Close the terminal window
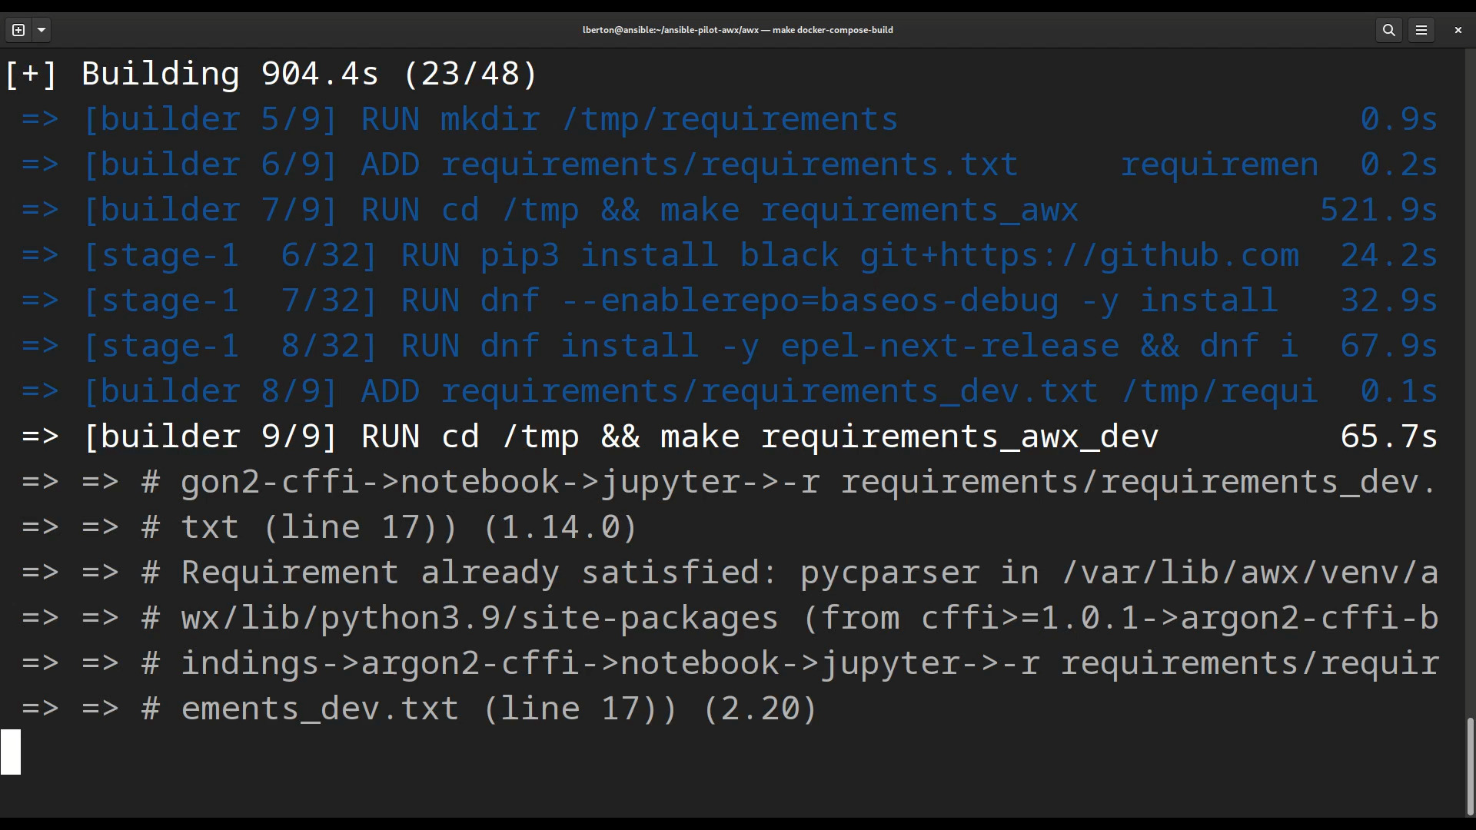 pyautogui.click(x=1458, y=30)
